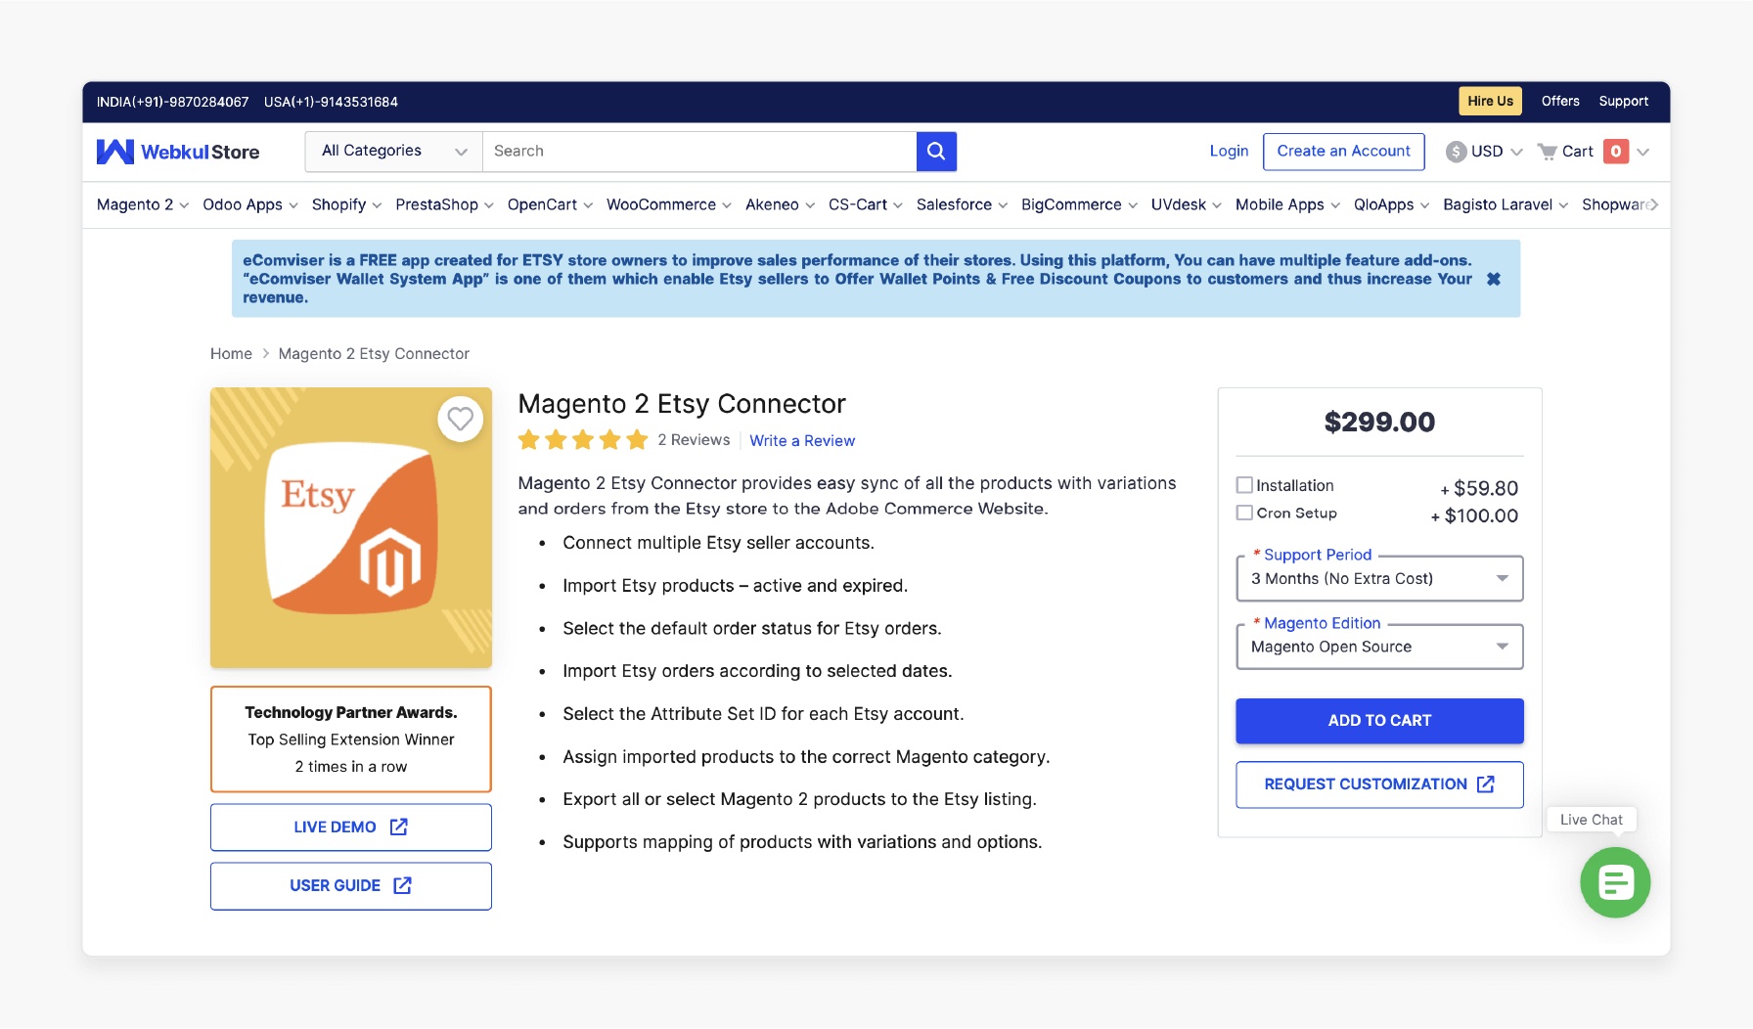The width and height of the screenshot is (1753, 1029).
Task: Expand the QloApps menu
Action: [x=1391, y=204]
